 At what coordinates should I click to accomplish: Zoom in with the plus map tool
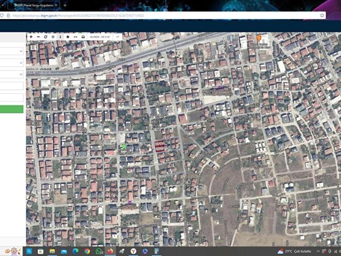[x=31, y=37]
